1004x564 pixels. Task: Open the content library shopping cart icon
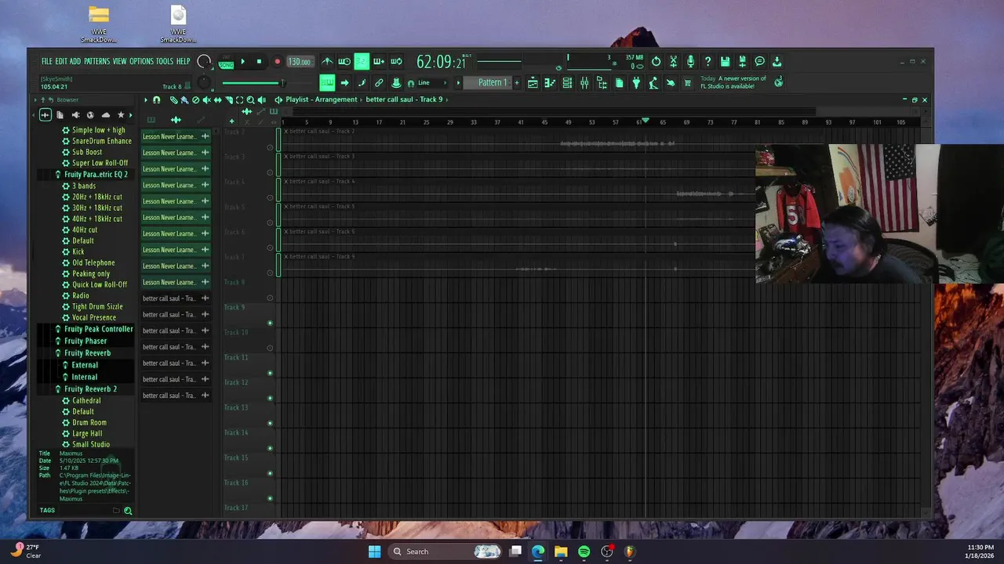click(688, 82)
